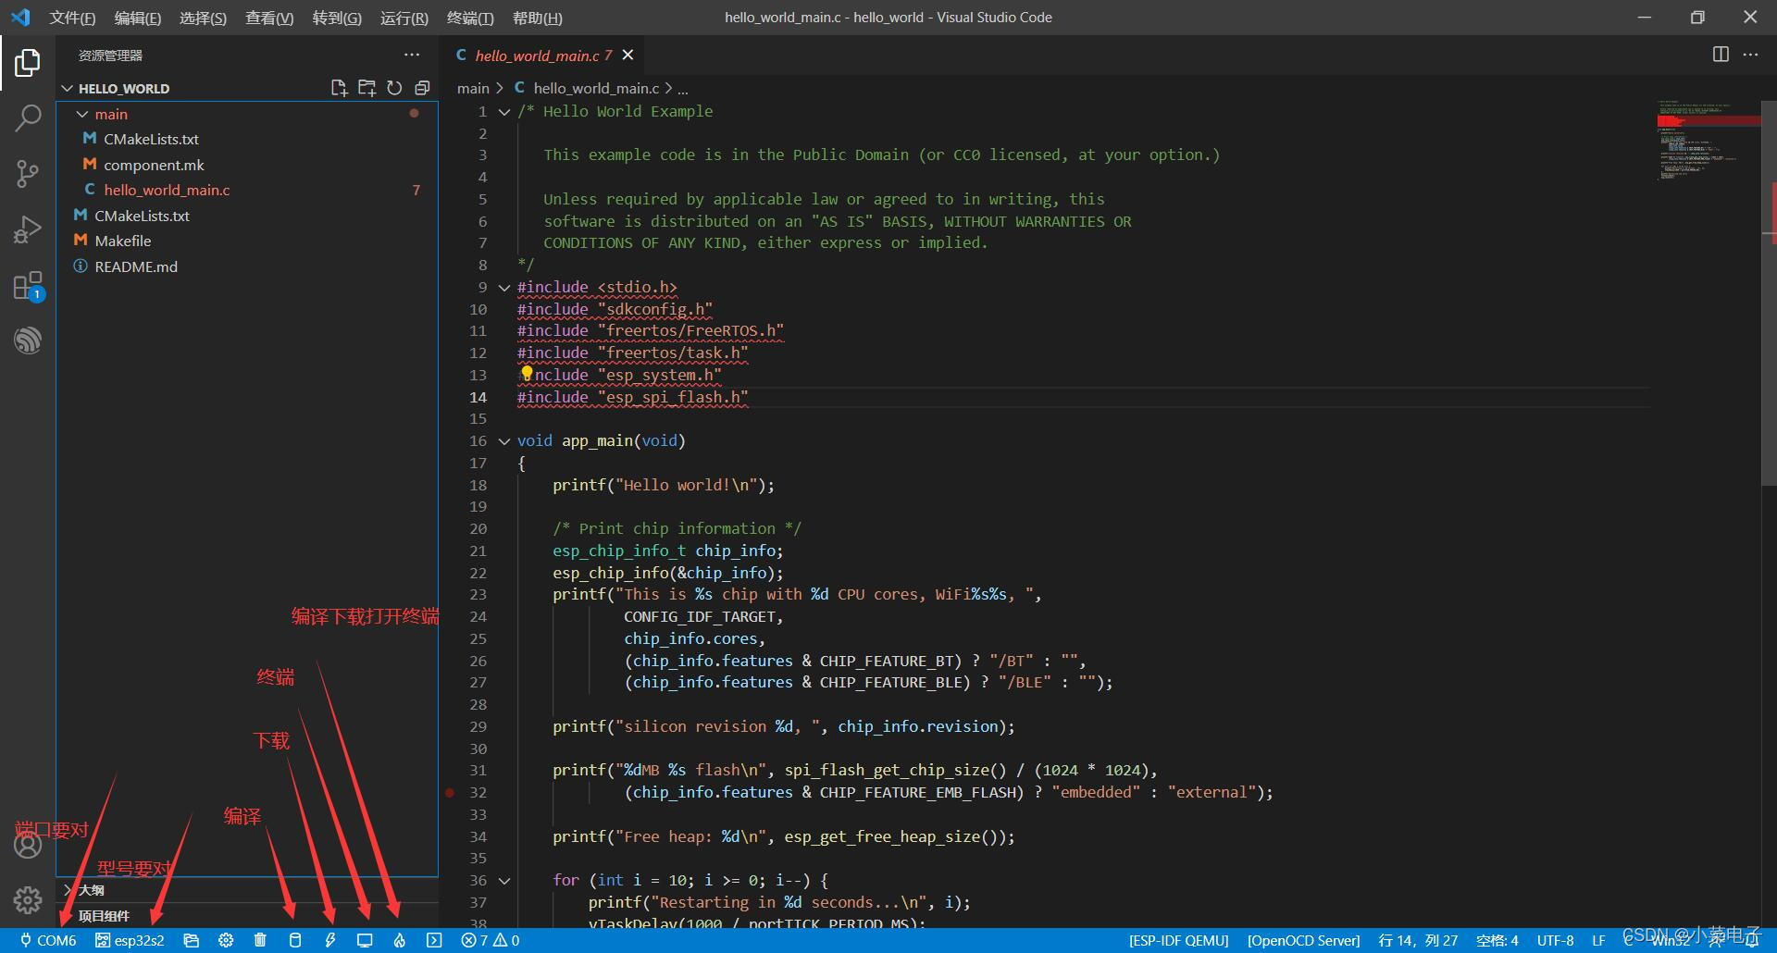1777x953 pixels.
Task: Open the ESP-IDF monitor icon
Action: 365,940
